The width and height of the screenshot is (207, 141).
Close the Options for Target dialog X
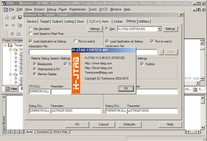tap(181, 14)
